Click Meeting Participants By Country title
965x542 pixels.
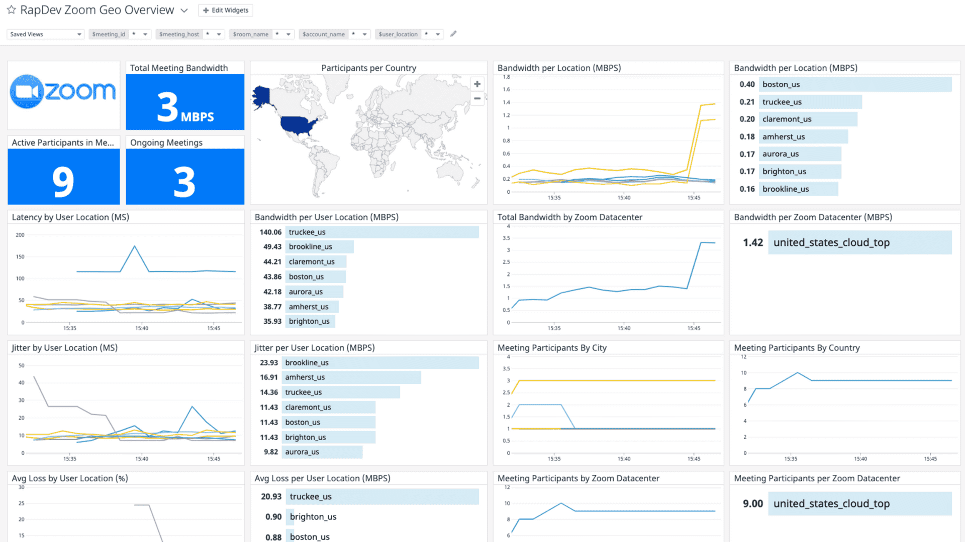point(797,348)
